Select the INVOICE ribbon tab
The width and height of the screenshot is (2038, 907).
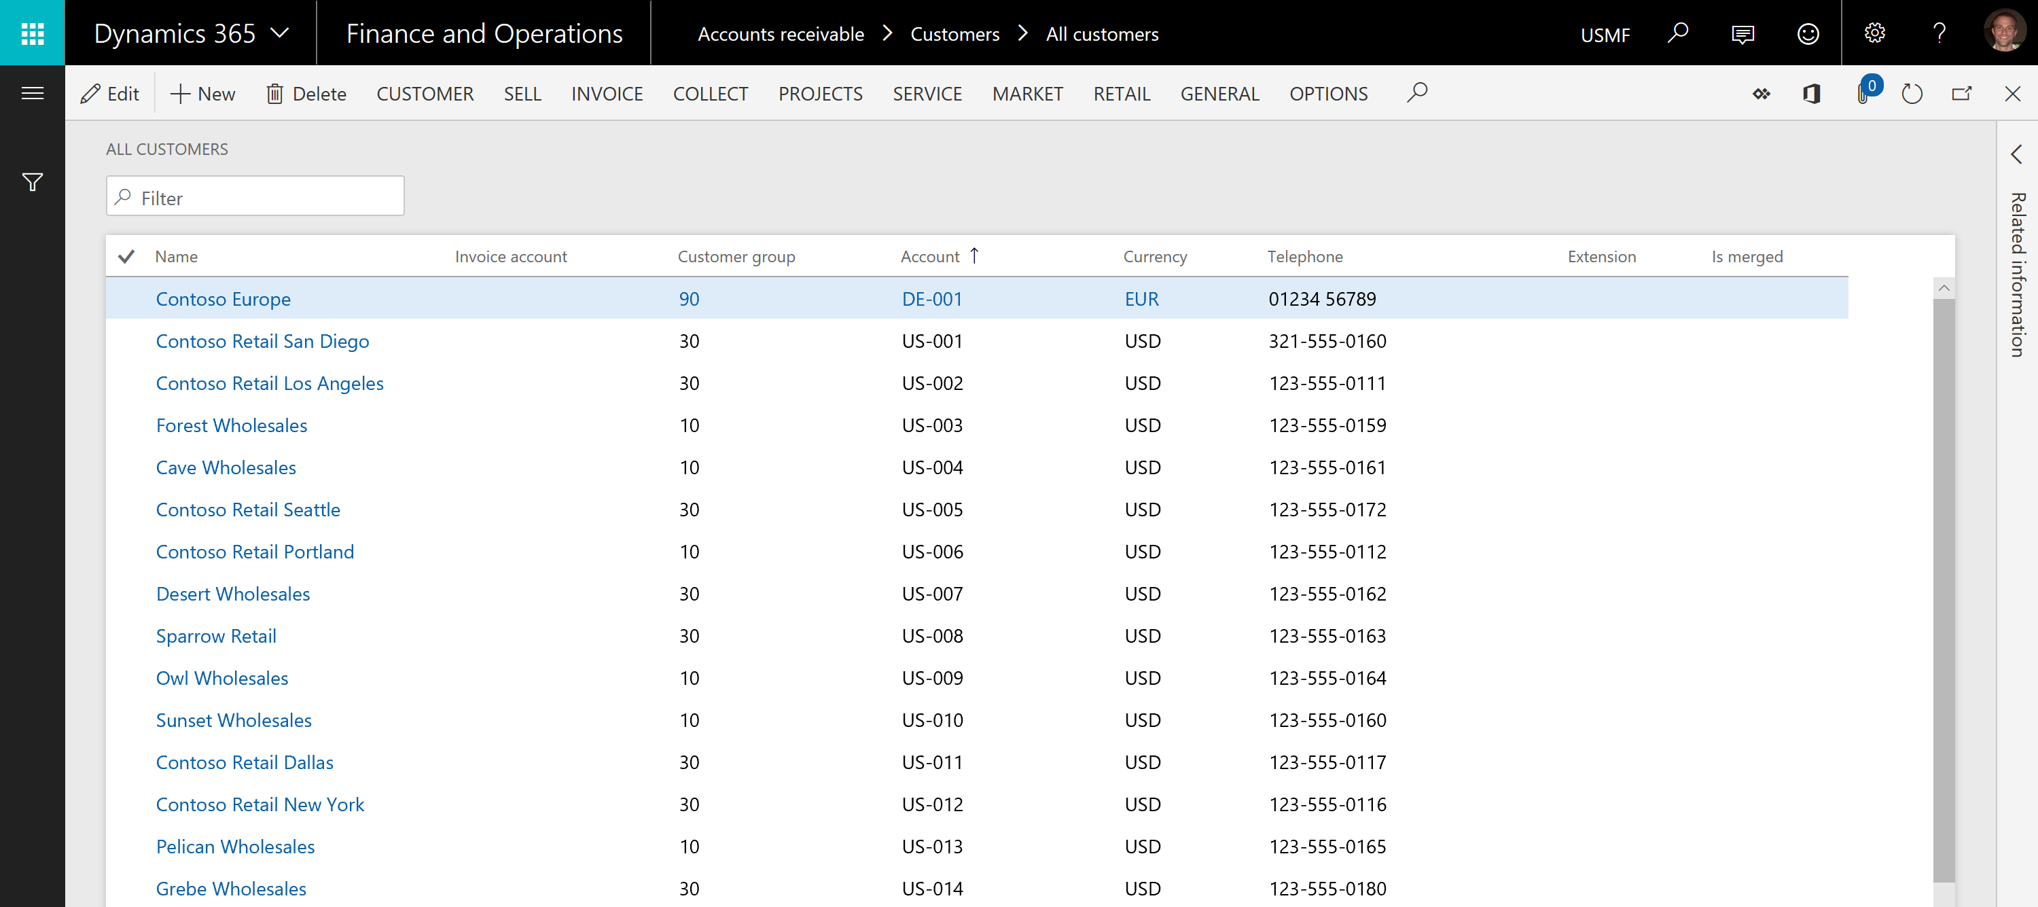point(607,92)
